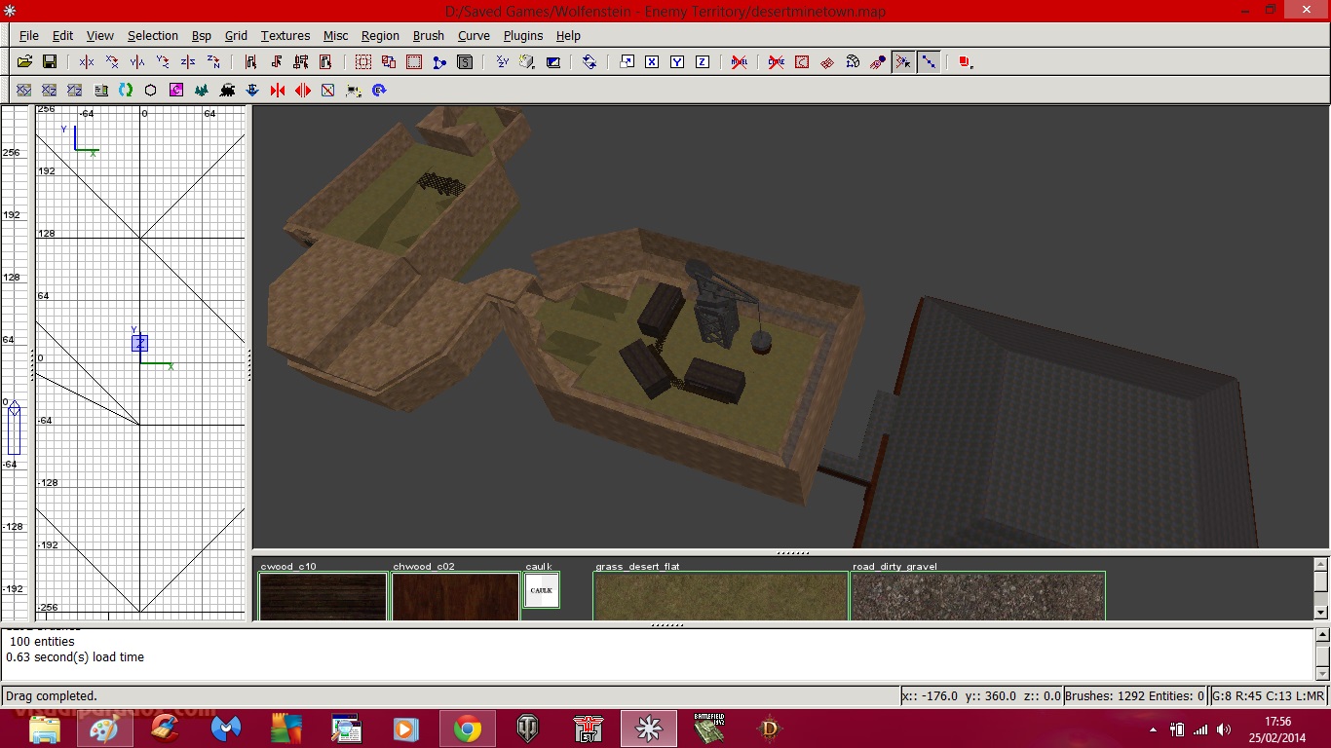Click the x-axis Flip icon
Viewport: 1331px width, 748px height.
[87, 61]
